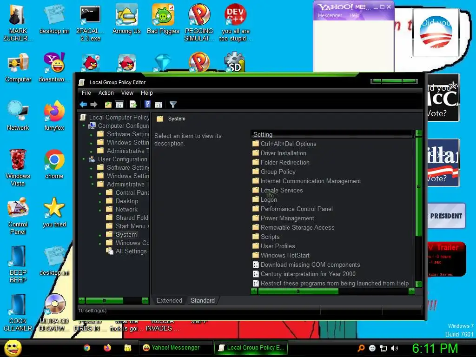Expand the Network tree node
The height and width of the screenshot is (357, 476).
point(100,210)
